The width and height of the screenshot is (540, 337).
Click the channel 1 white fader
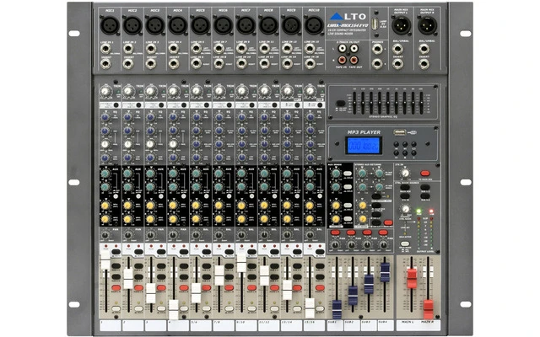105,260
